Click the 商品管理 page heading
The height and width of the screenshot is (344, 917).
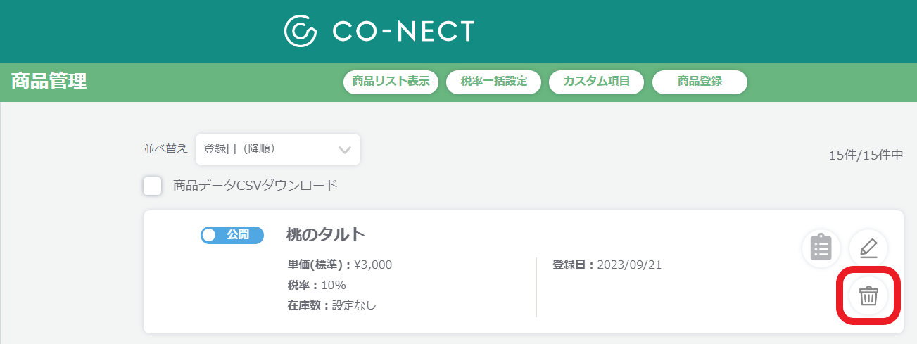[49, 81]
